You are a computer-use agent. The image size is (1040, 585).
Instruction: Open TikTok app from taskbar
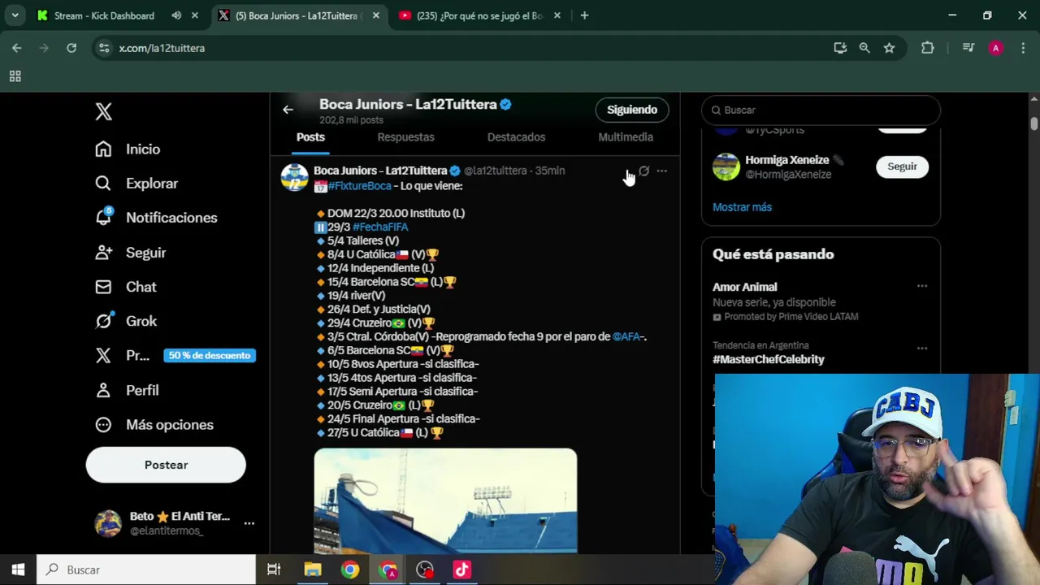[x=462, y=570]
